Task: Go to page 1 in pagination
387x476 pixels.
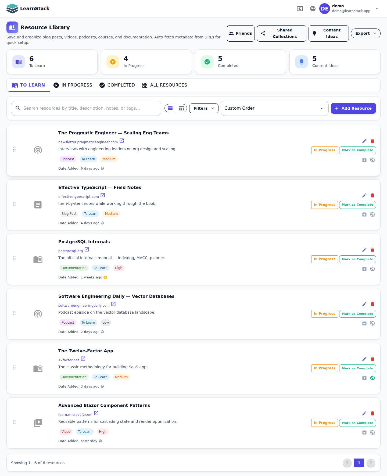Action: (x=359, y=463)
